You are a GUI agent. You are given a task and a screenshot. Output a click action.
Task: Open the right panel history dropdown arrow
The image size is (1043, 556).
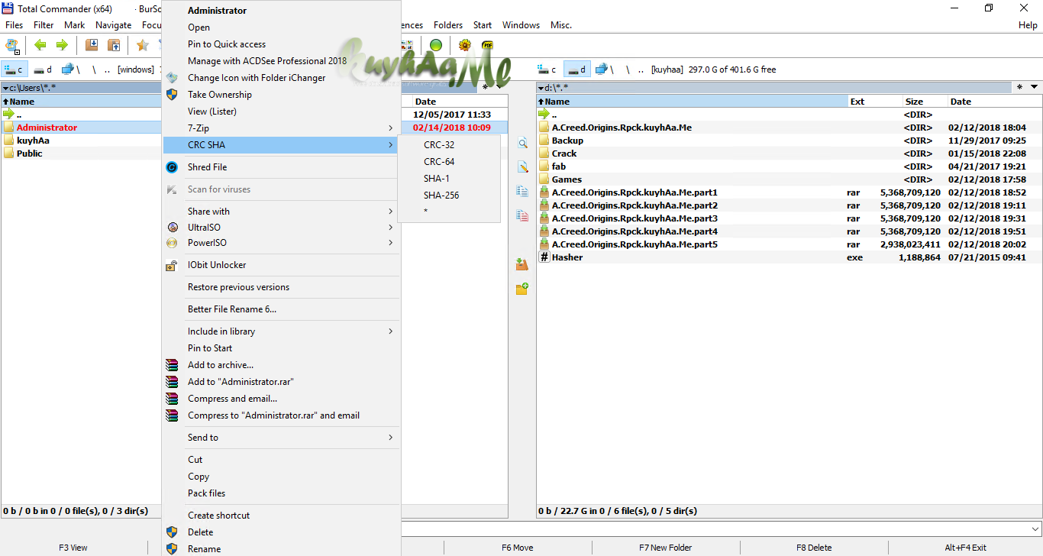[1034, 87]
